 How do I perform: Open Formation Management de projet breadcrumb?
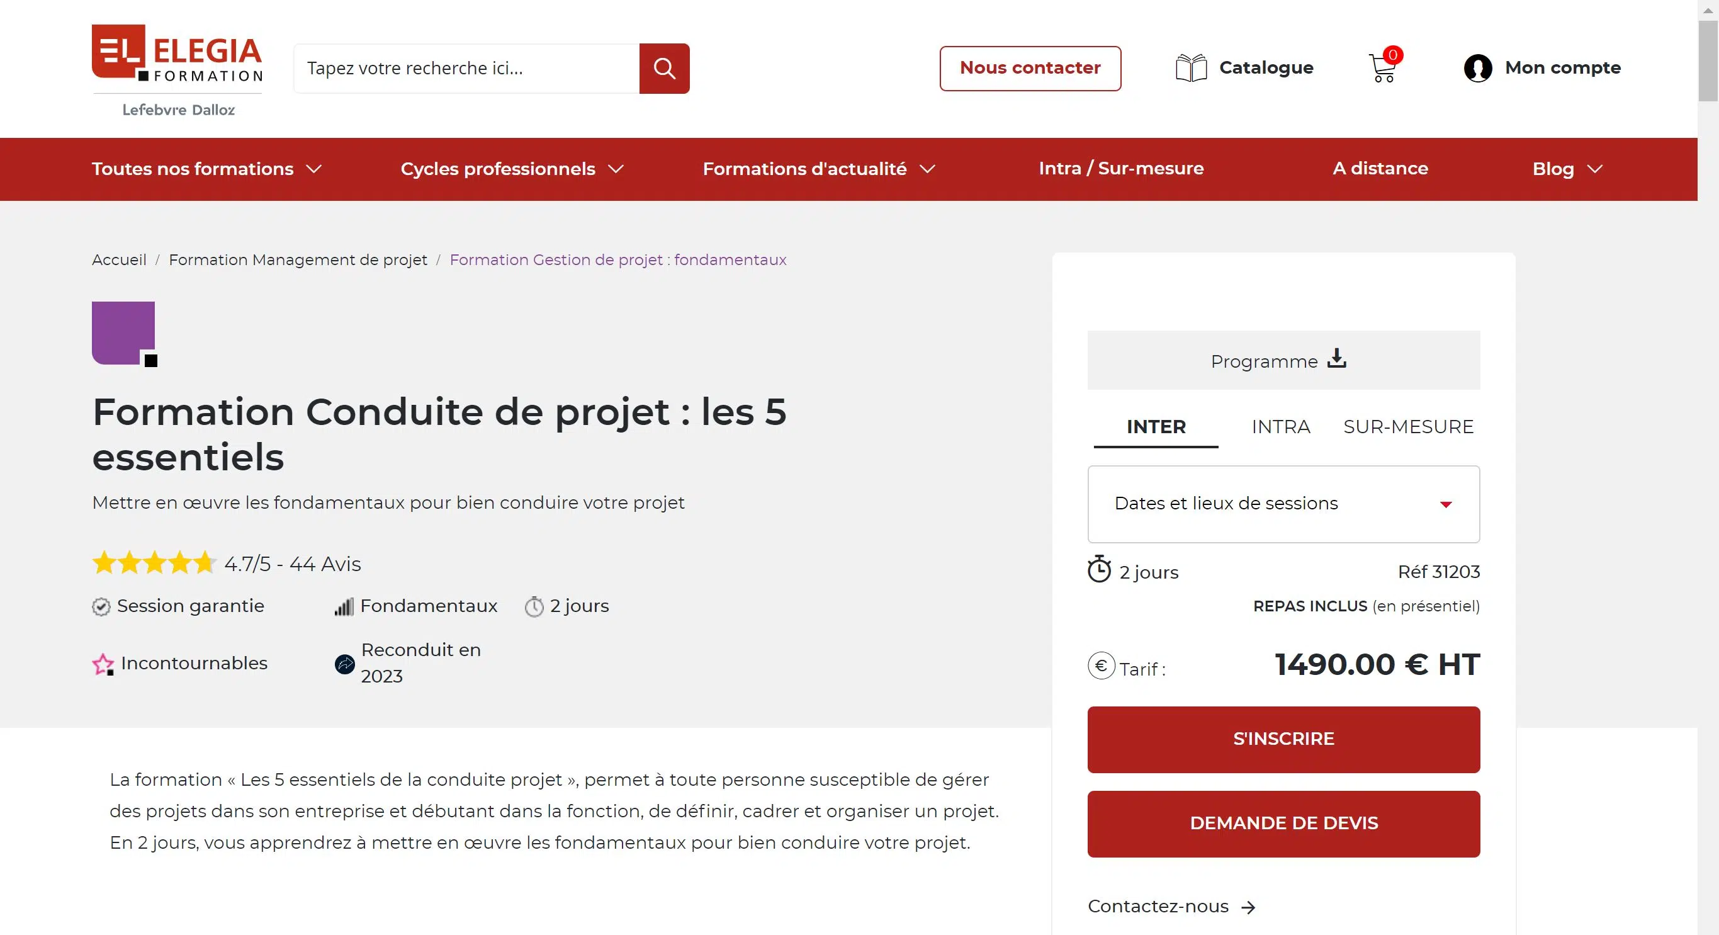click(298, 259)
